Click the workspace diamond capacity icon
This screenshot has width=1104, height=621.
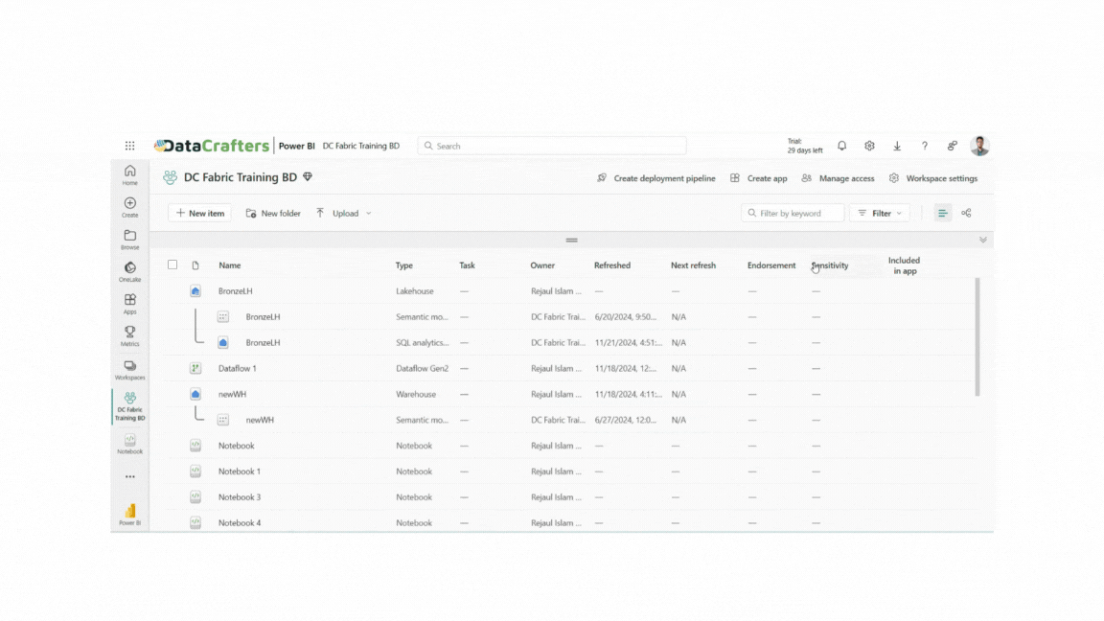(x=308, y=176)
